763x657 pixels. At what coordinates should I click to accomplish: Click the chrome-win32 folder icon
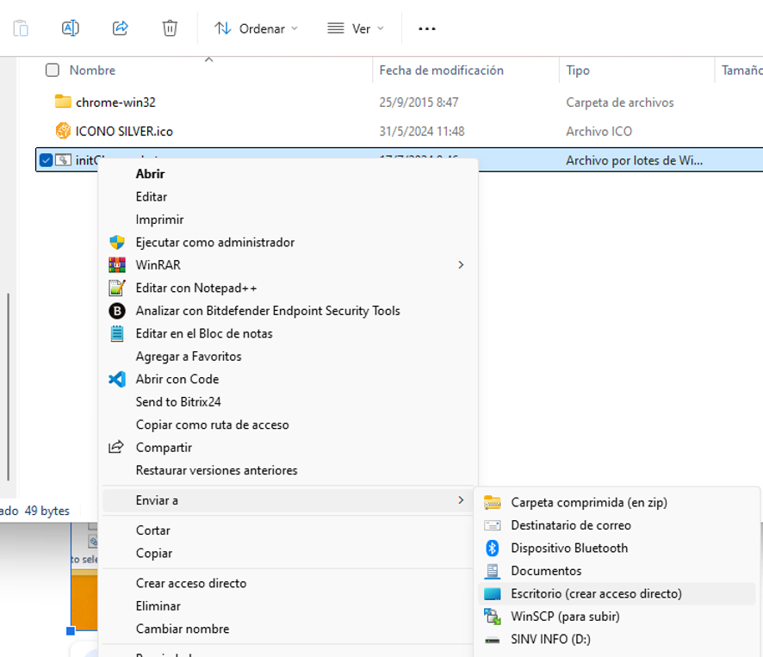click(63, 102)
